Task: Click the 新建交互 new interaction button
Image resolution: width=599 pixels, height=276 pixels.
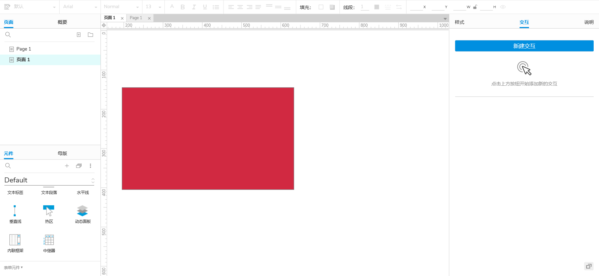Action: click(x=524, y=46)
